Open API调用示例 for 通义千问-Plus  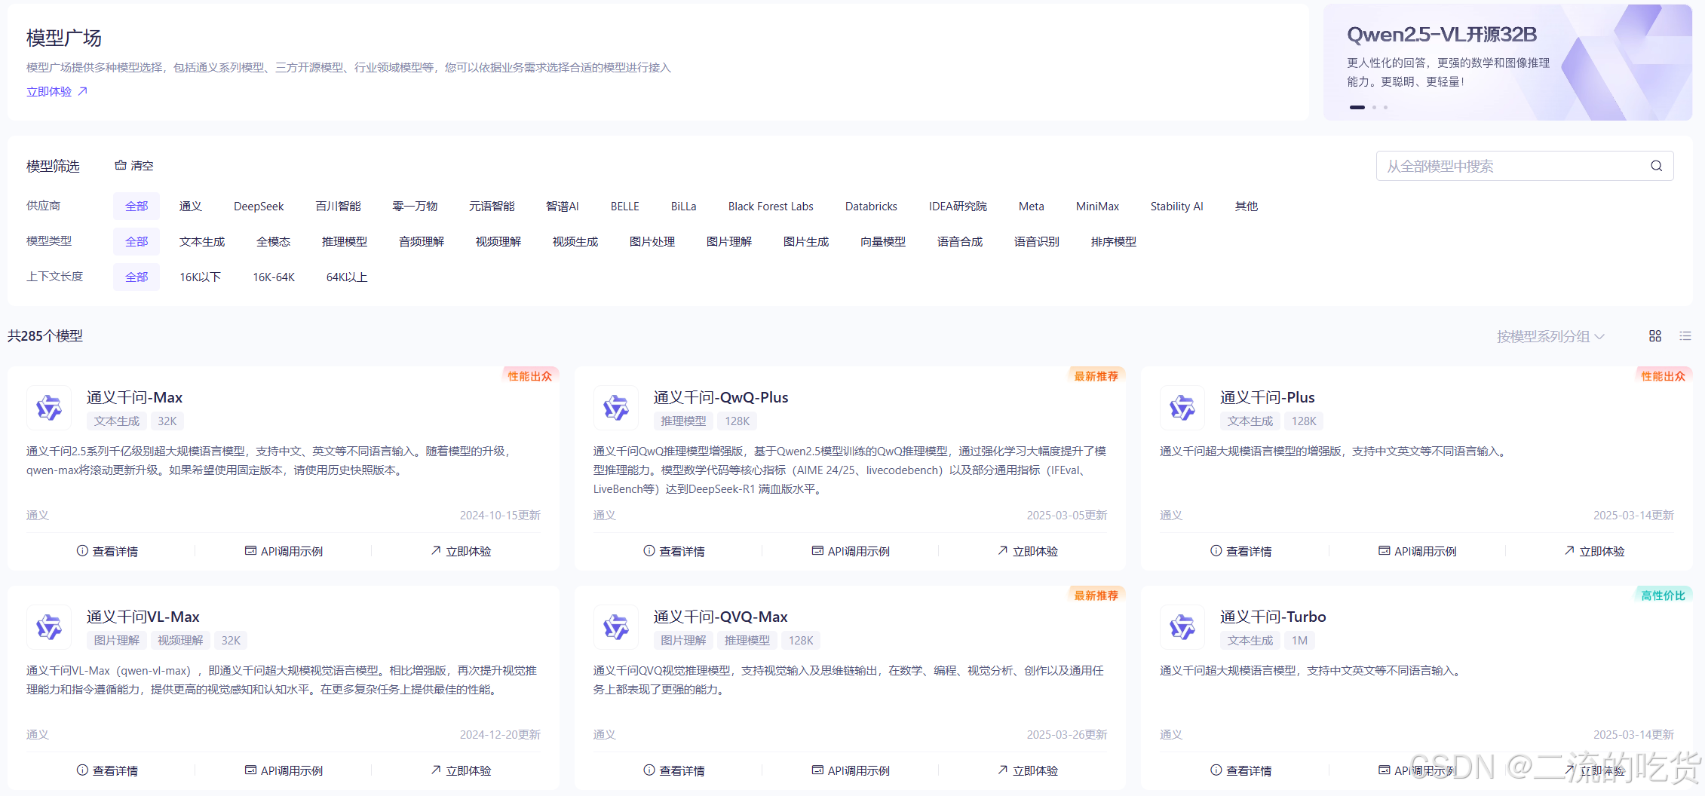(1418, 551)
